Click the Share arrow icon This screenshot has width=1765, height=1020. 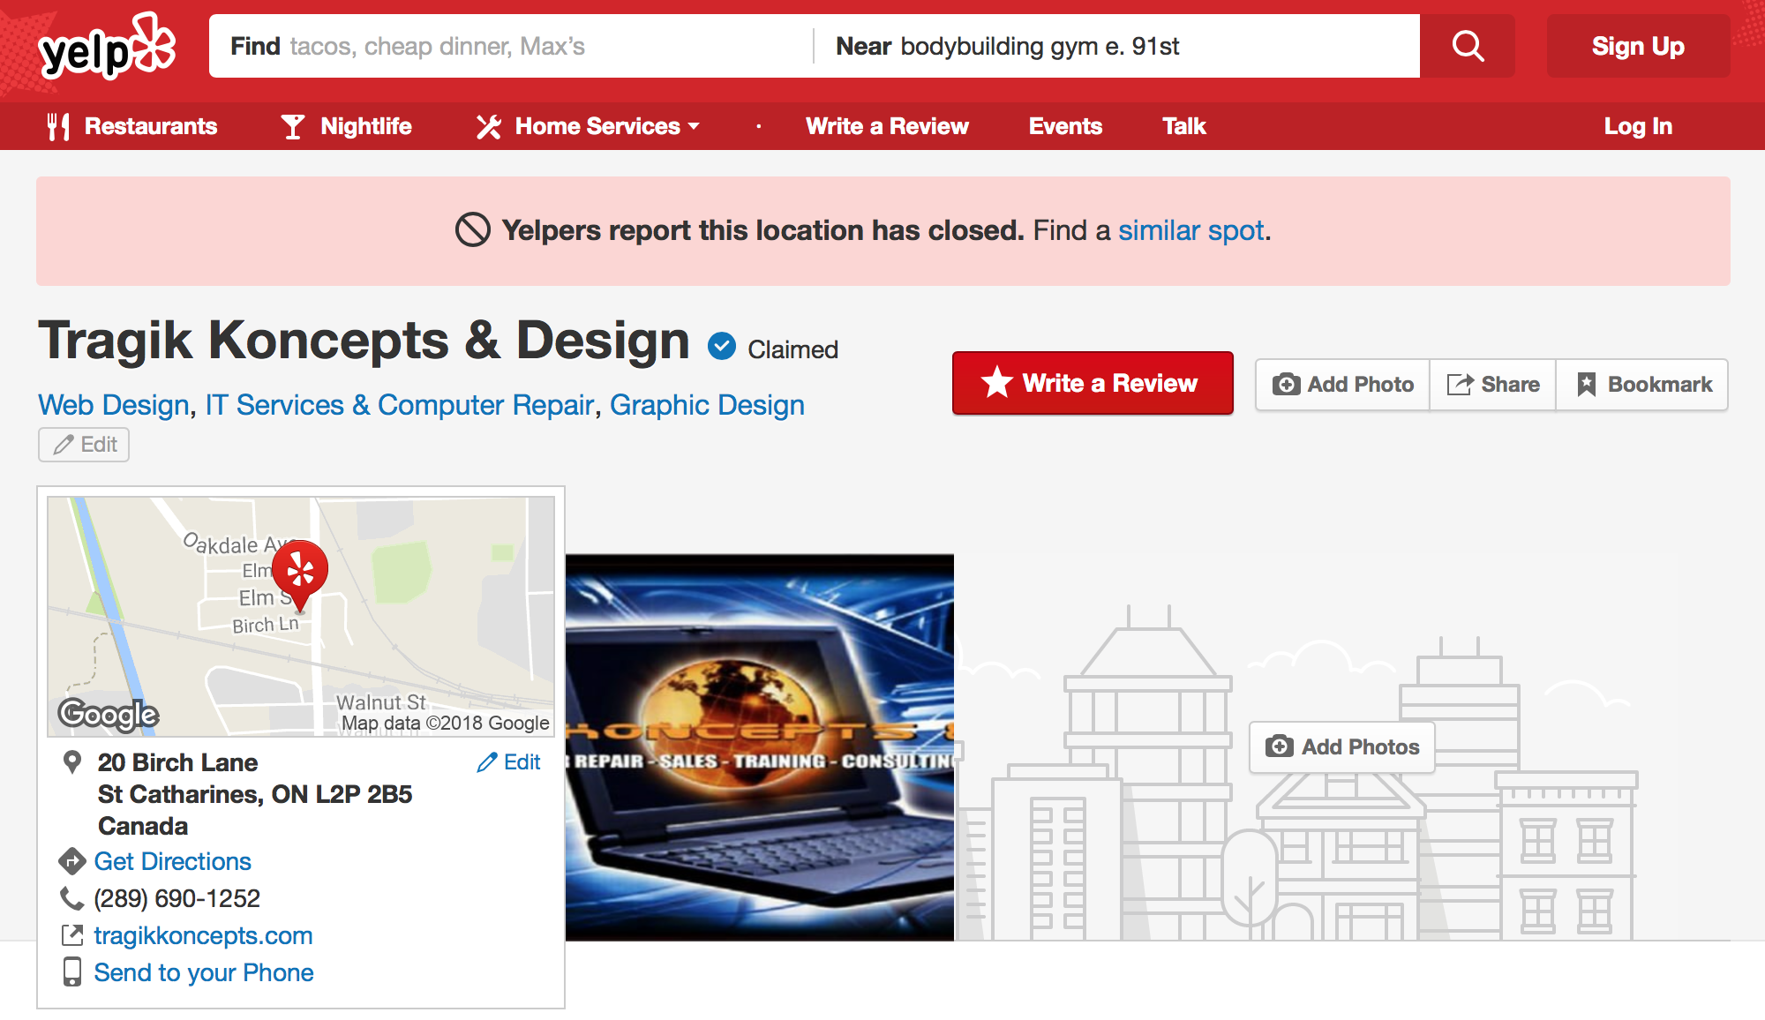point(1461,385)
